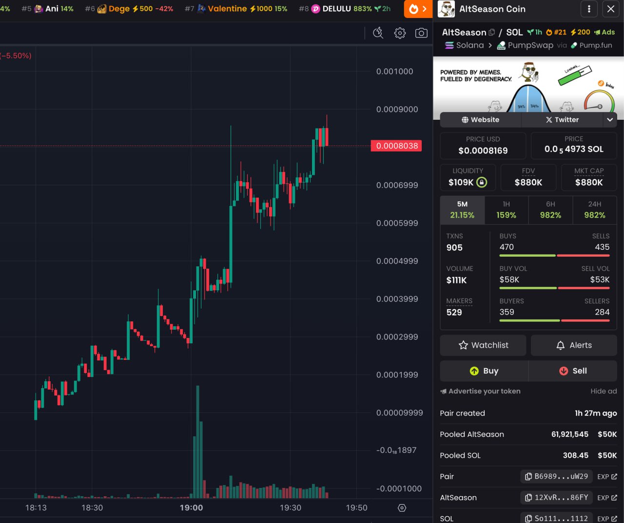This screenshot has width=624, height=523.
Task: Click the Buy button
Action: [484, 371]
